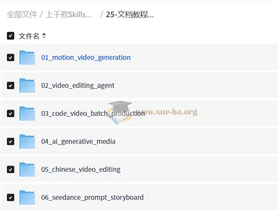Deselect the 05_chinese_video_editing checkbox
The height and width of the screenshot is (211, 278).
pos(10,169)
